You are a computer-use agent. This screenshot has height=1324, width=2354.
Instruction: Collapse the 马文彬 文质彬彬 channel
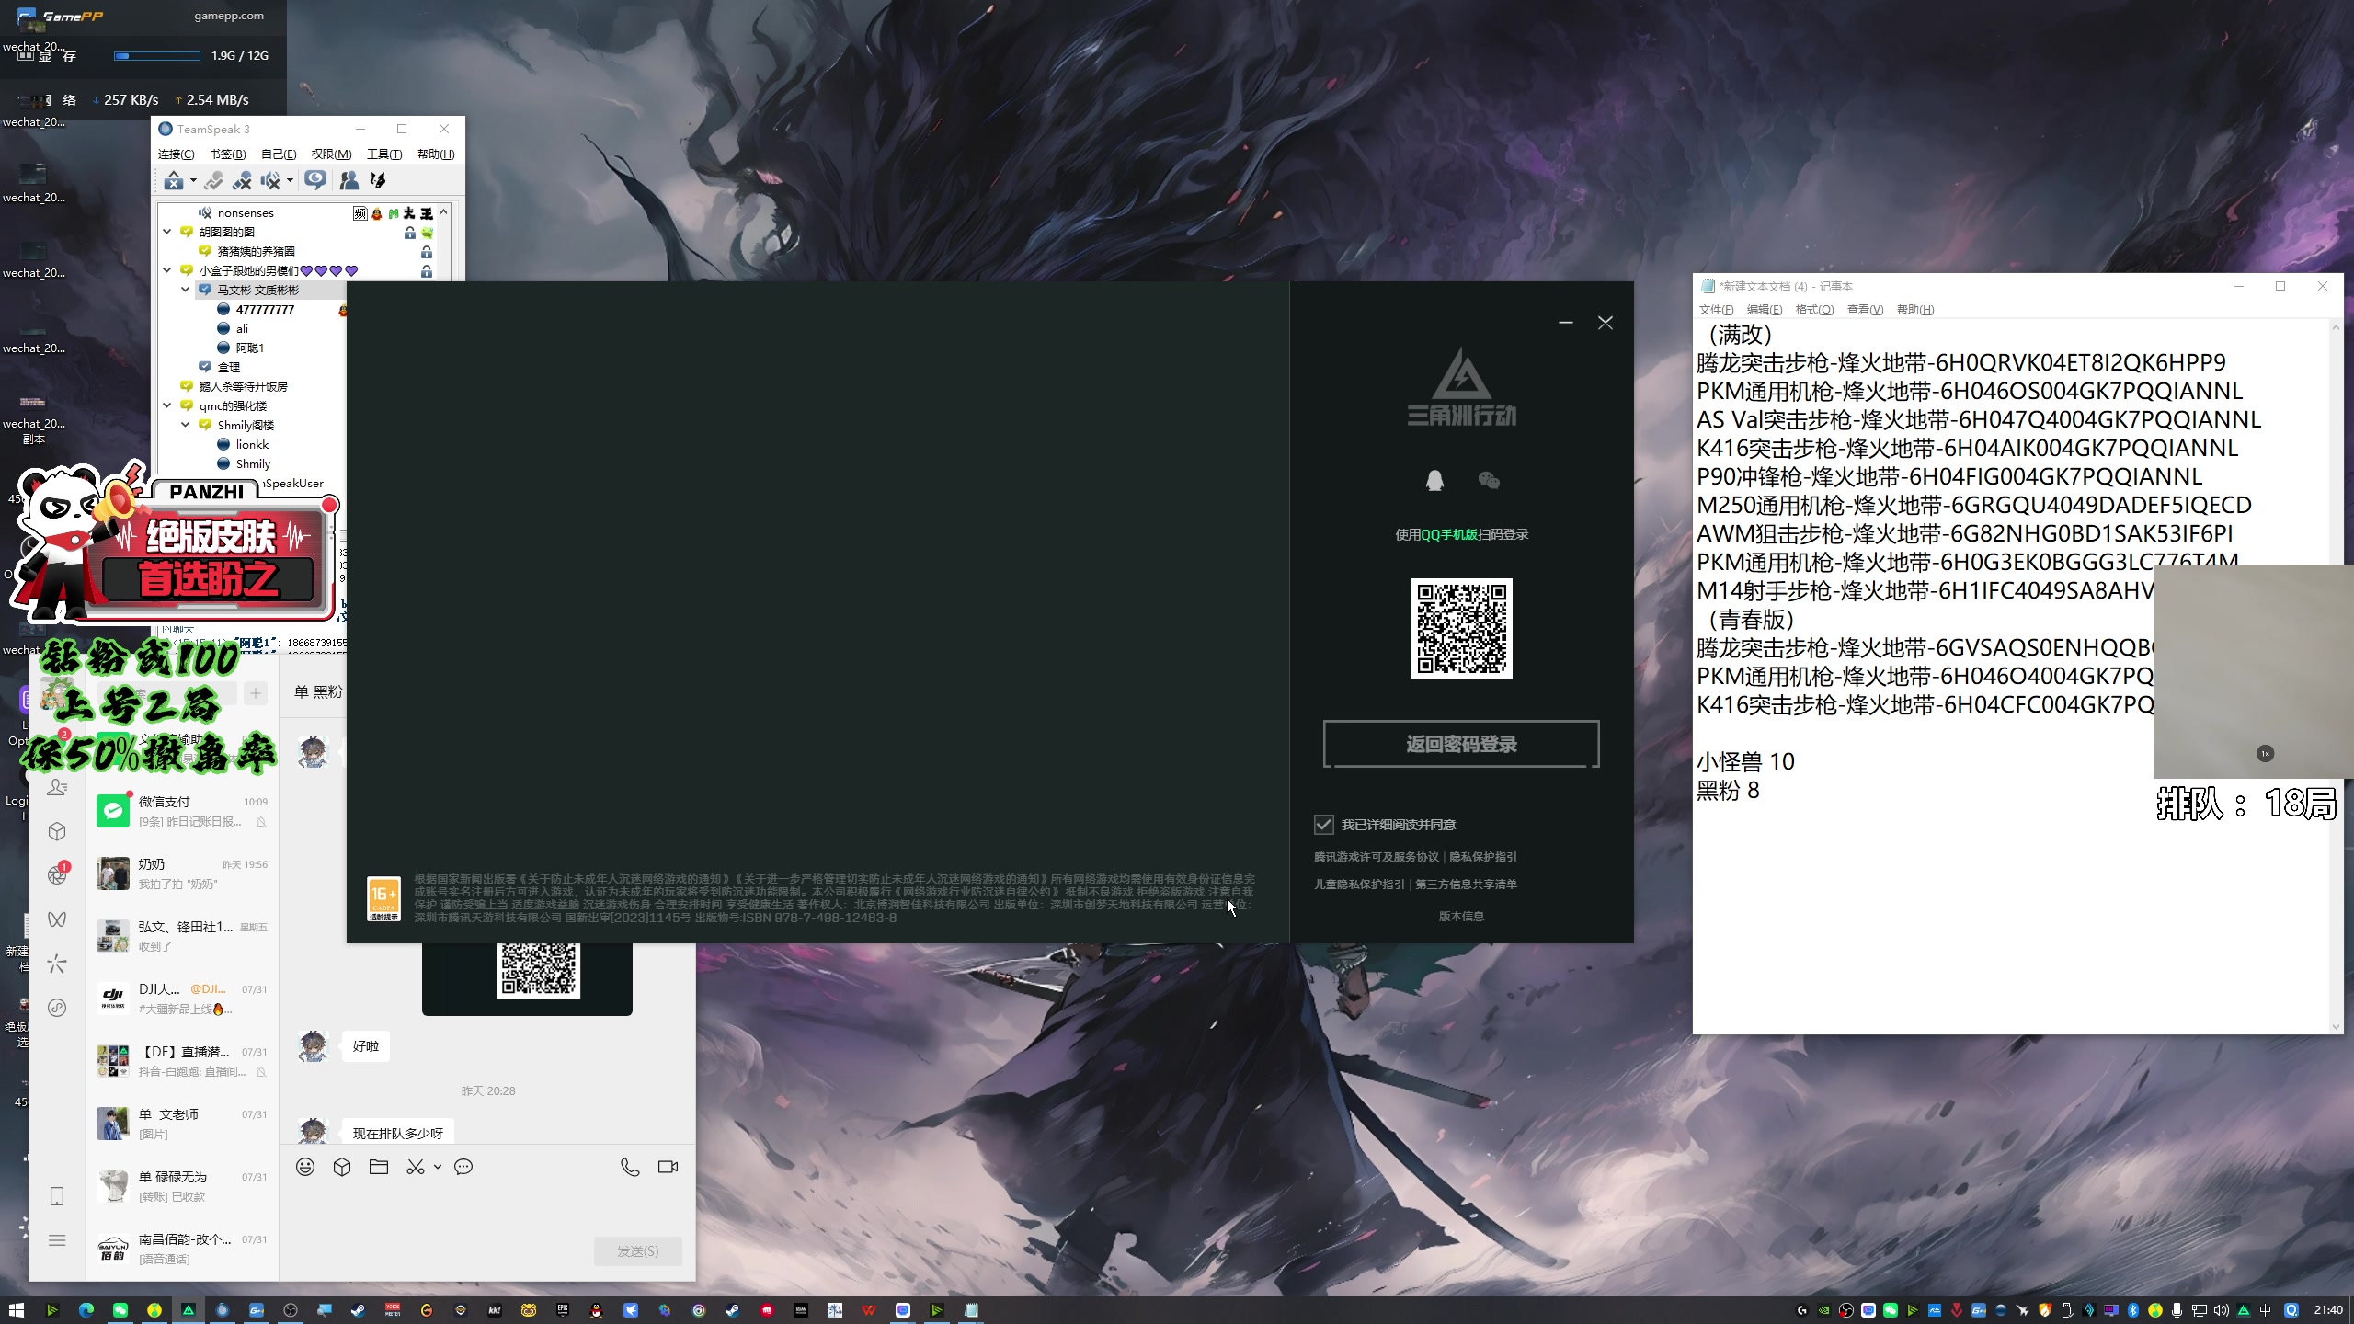[186, 290]
